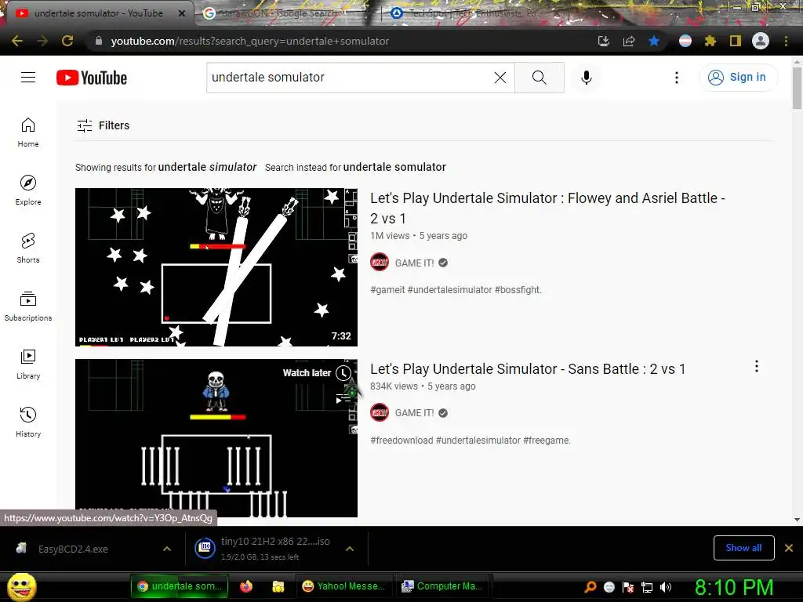The image size is (803, 602).
Task: Open Shorts in the sidebar
Action: 28,248
